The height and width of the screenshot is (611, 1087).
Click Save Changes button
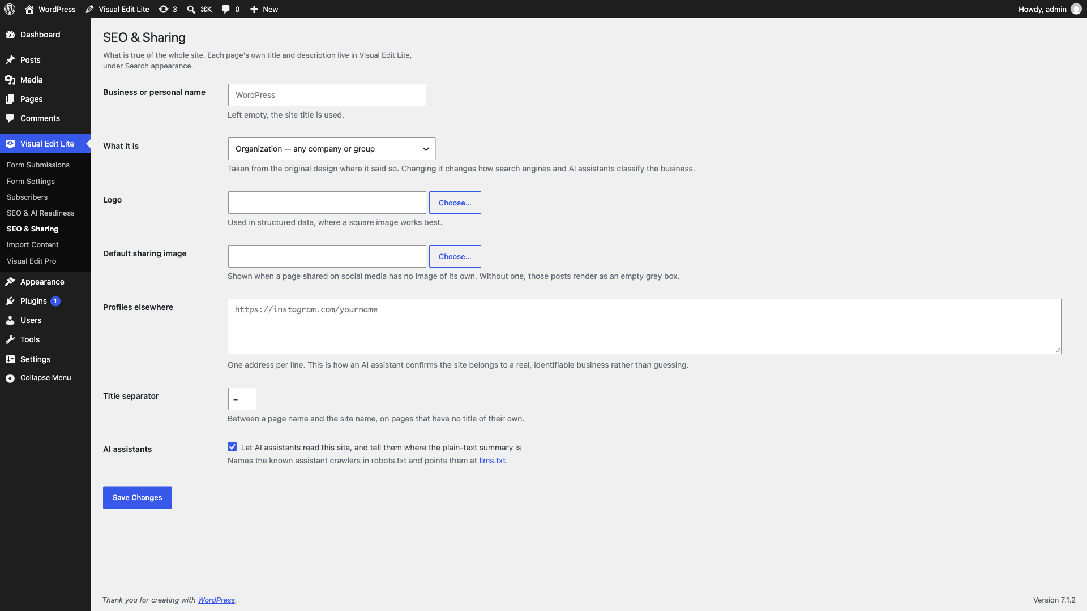(x=137, y=498)
